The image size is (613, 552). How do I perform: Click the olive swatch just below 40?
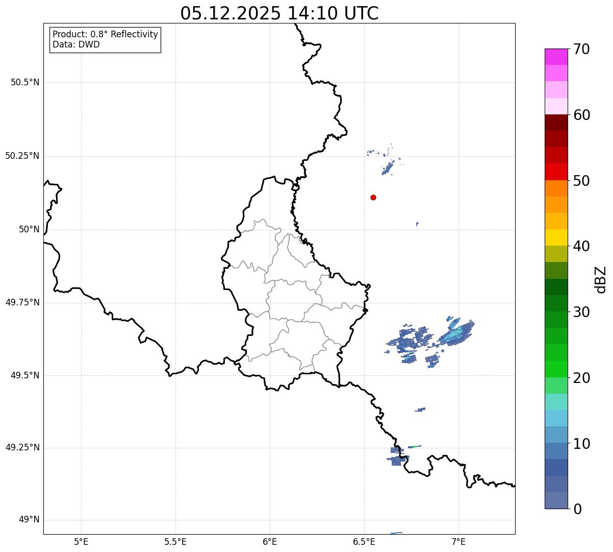556,254
